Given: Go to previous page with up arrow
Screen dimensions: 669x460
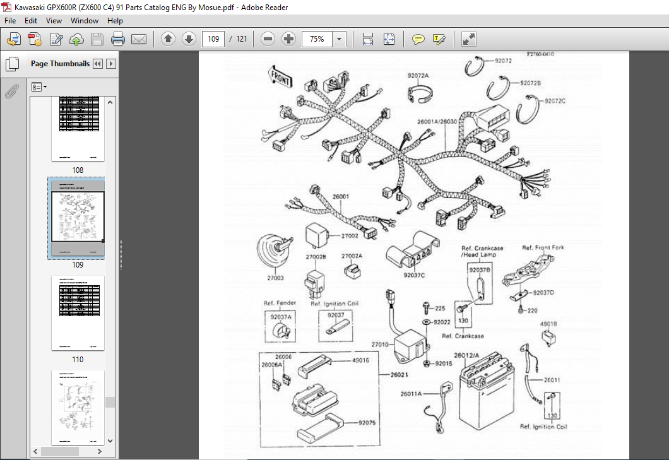Looking at the screenshot, I should (168, 39).
